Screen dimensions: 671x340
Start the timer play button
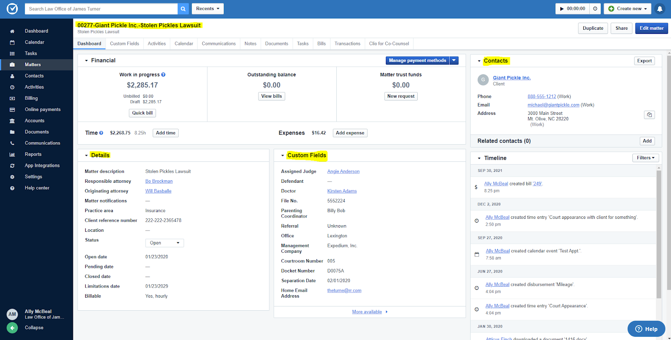pyautogui.click(x=562, y=9)
